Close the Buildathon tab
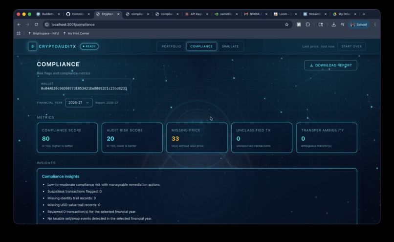The image size is (394, 242). pos(59,14)
